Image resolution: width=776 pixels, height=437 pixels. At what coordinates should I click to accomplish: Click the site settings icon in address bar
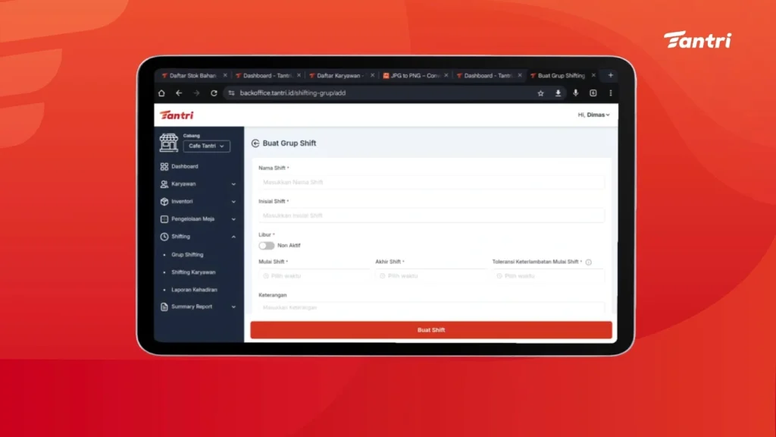point(232,93)
